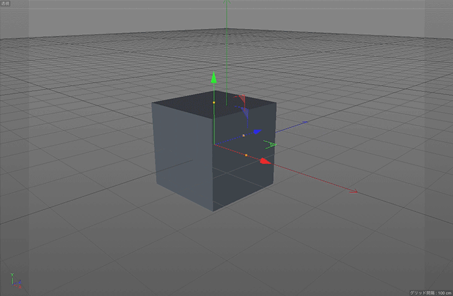
Task: Click the red plane-constraint handle on cube top
Action: tap(241, 100)
